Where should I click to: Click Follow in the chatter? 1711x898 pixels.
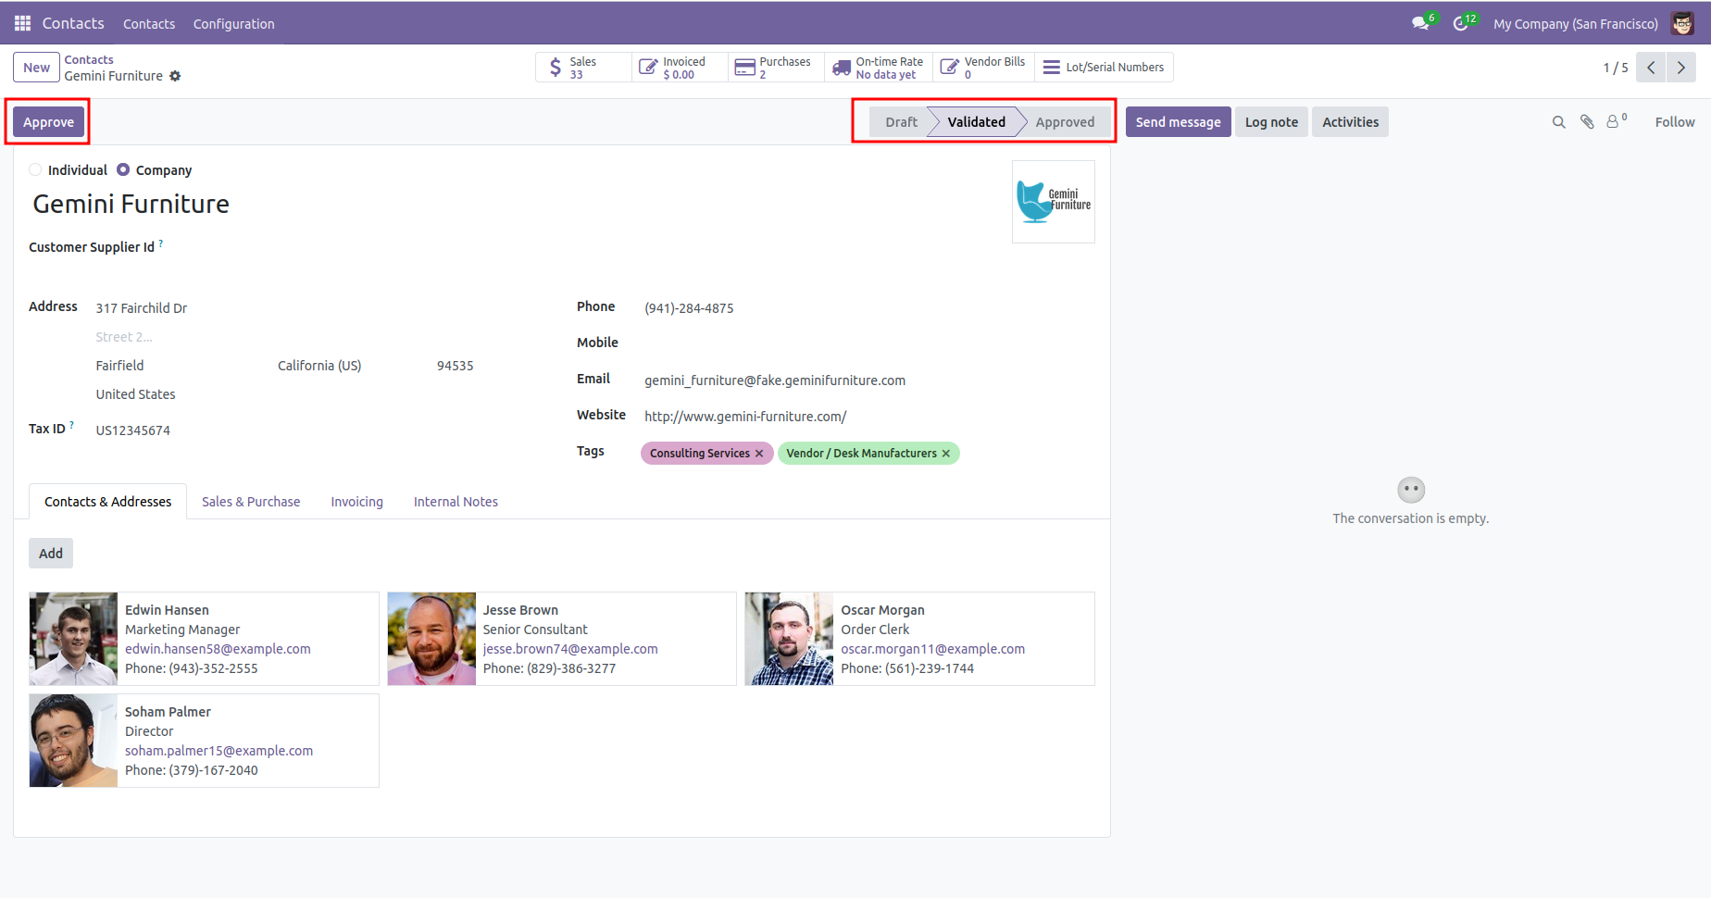tap(1675, 122)
